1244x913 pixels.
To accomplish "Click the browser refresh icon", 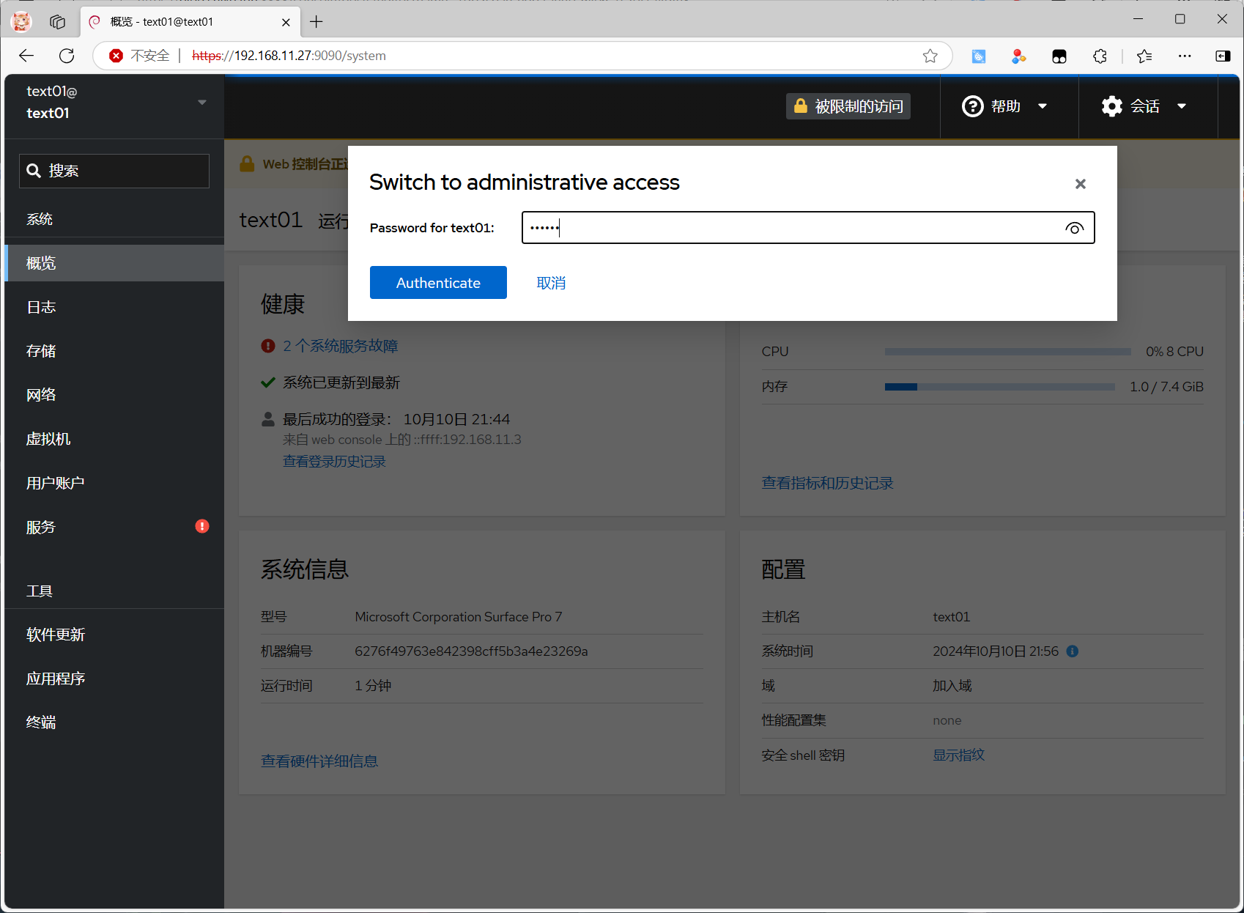I will coord(67,56).
